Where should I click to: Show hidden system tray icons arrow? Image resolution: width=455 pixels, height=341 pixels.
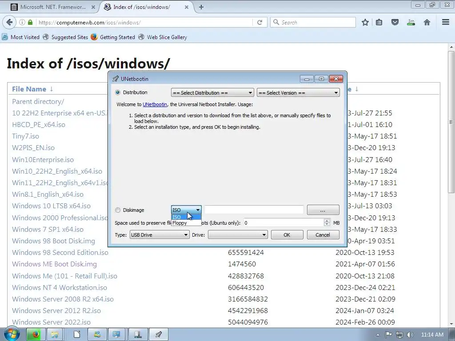(378, 335)
